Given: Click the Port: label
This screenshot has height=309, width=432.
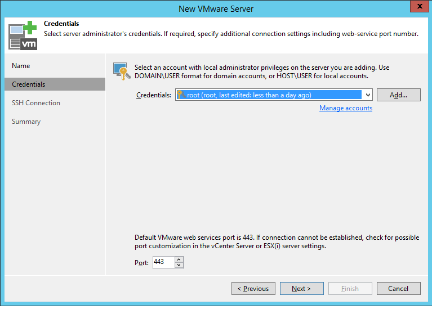Looking at the screenshot, I should pos(141,263).
